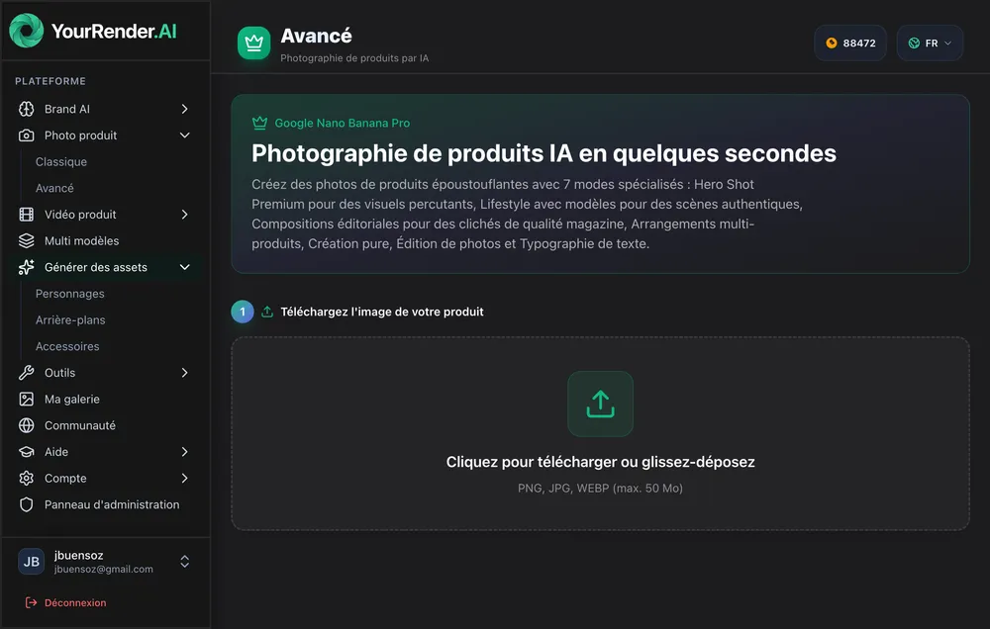The image size is (990, 629).
Task: Click the Outils wrench icon
Action: [24, 373]
